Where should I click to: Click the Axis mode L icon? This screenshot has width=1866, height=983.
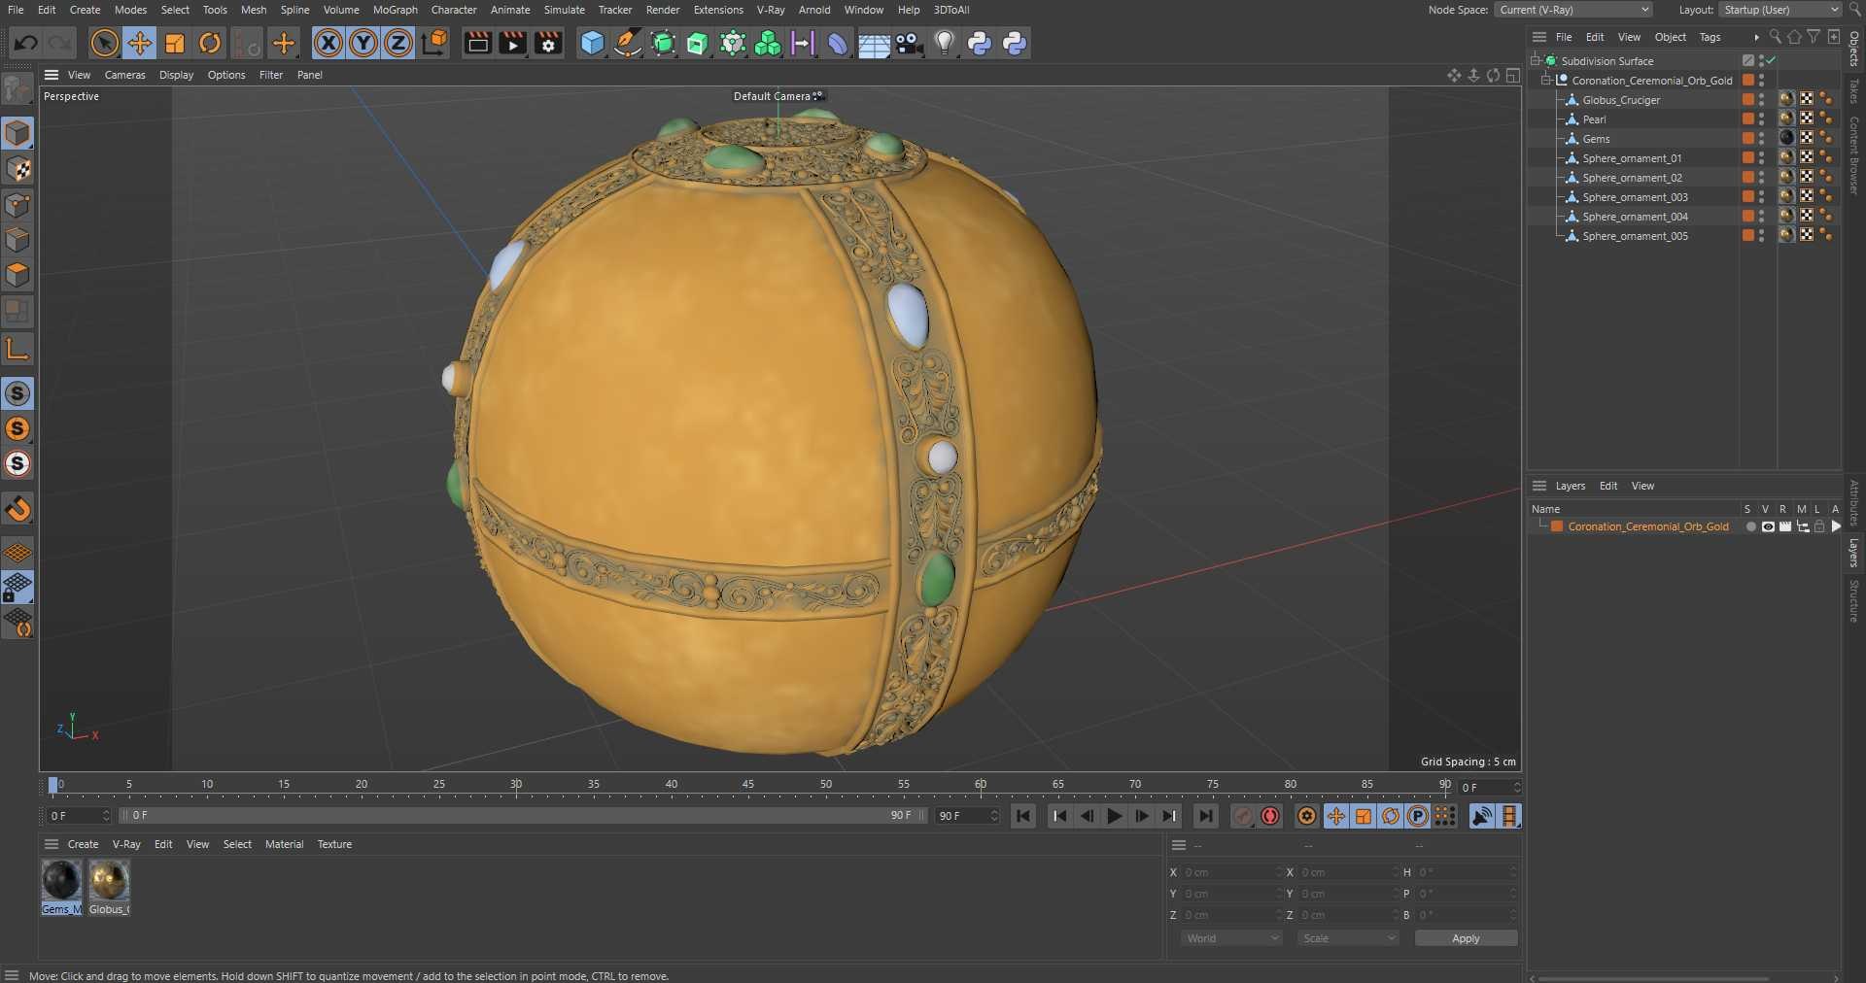click(17, 349)
